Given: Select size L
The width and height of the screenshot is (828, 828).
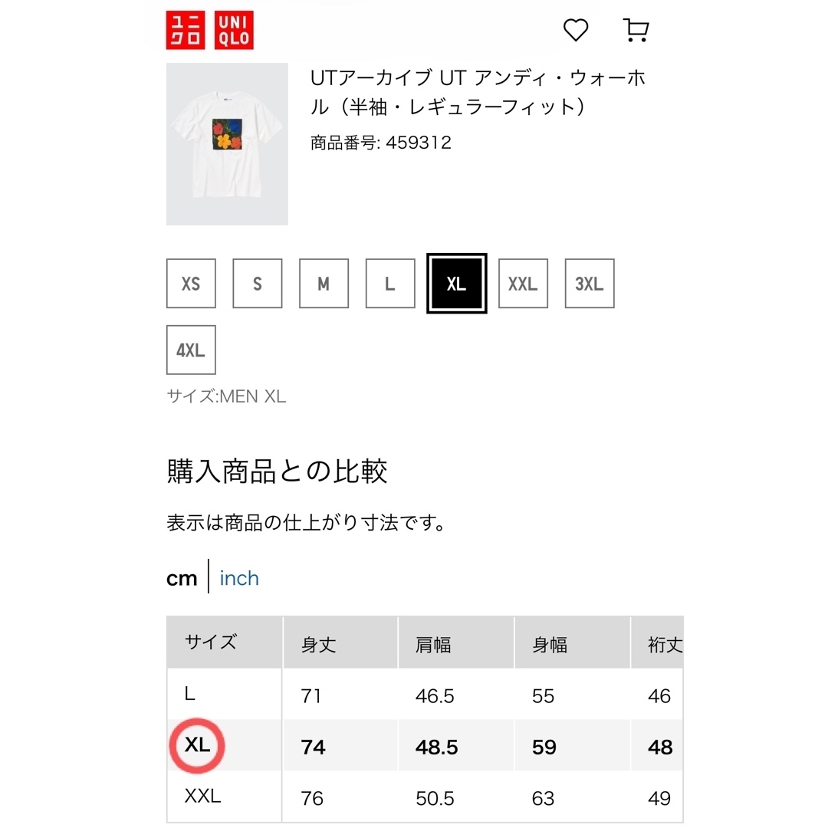Looking at the screenshot, I should click(x=390, y=284).
